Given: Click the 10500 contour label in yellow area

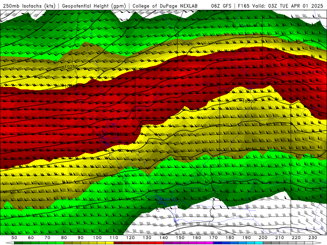Looking at the screenshot, I should tap(249, 101).
